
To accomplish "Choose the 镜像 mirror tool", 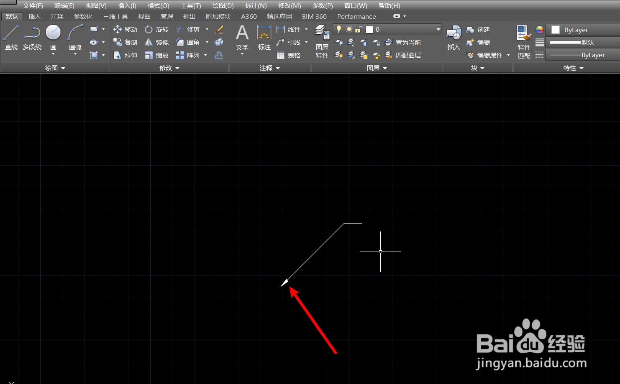I will tap(157, 42).
